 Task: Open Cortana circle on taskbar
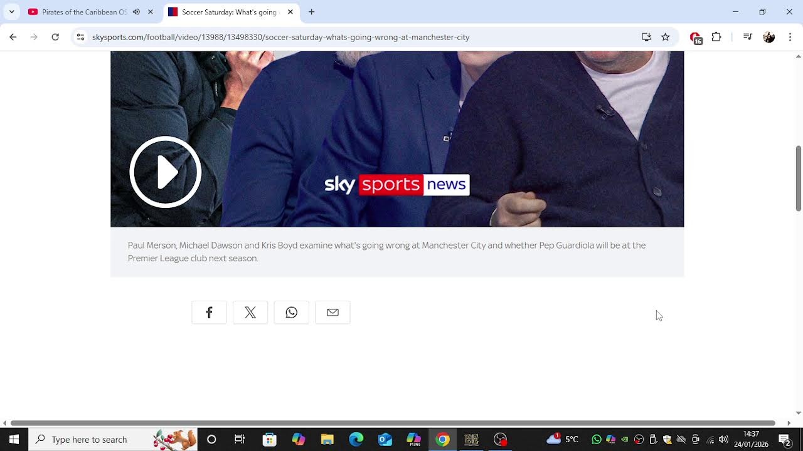point(211,439)
